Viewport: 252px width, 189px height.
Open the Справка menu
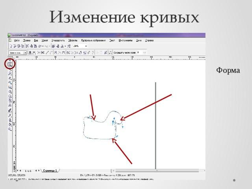tap(149, 40)
